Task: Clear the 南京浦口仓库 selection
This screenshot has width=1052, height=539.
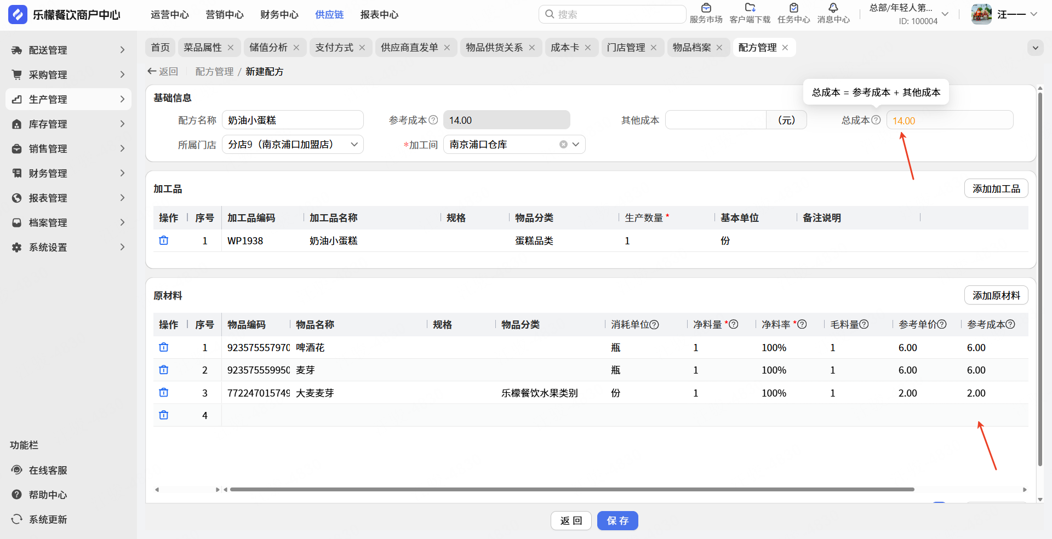Action: pyautogui.click(x=563, y=145)
